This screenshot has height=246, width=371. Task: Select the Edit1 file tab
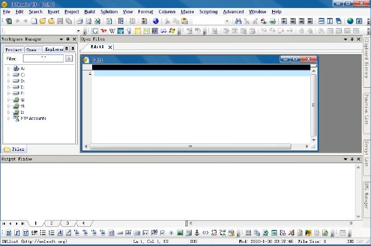pos(97,47)
